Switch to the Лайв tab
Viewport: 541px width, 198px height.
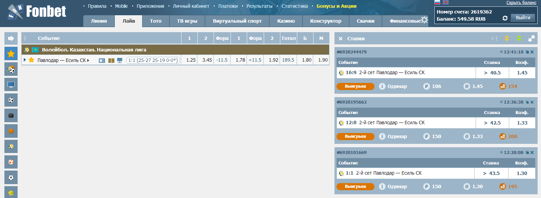pos(129,21)
